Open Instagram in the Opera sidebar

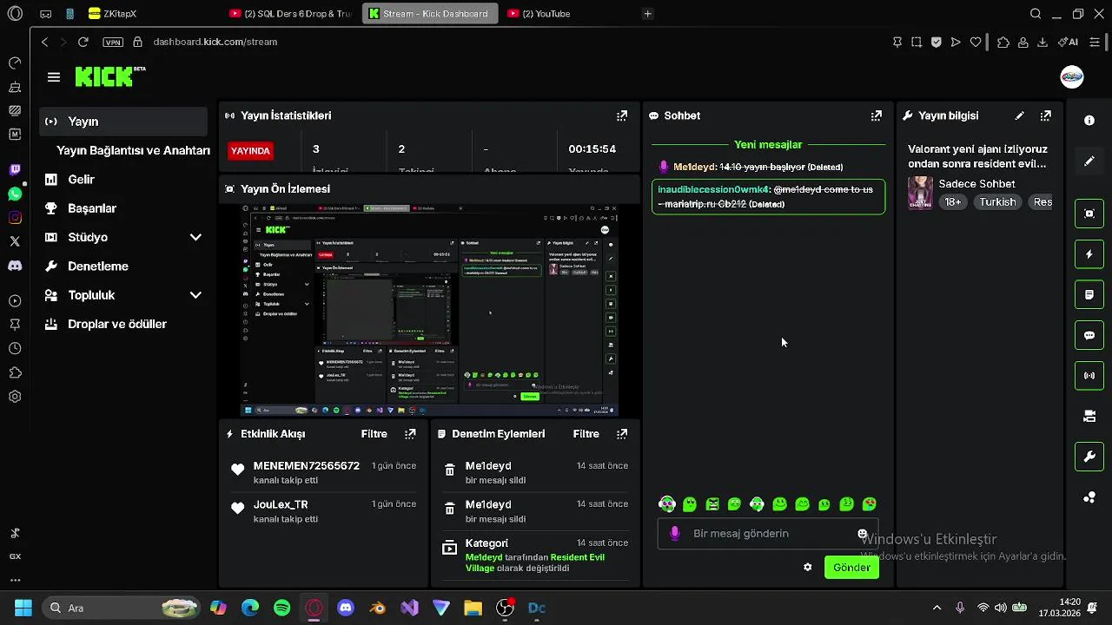click(15, 218)
